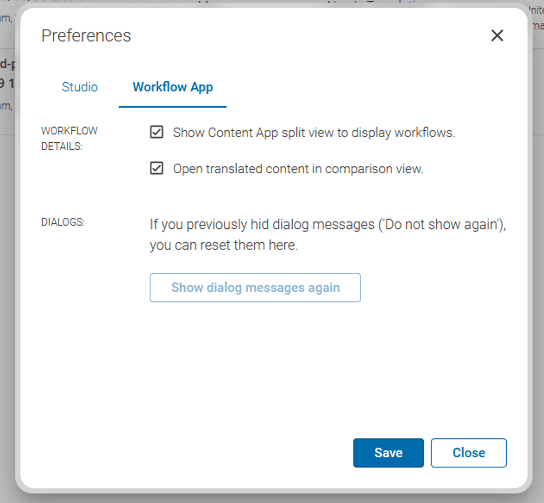544x503 pixels.
Task: Click the Close button at the bottom
Action: pos(468,453)
